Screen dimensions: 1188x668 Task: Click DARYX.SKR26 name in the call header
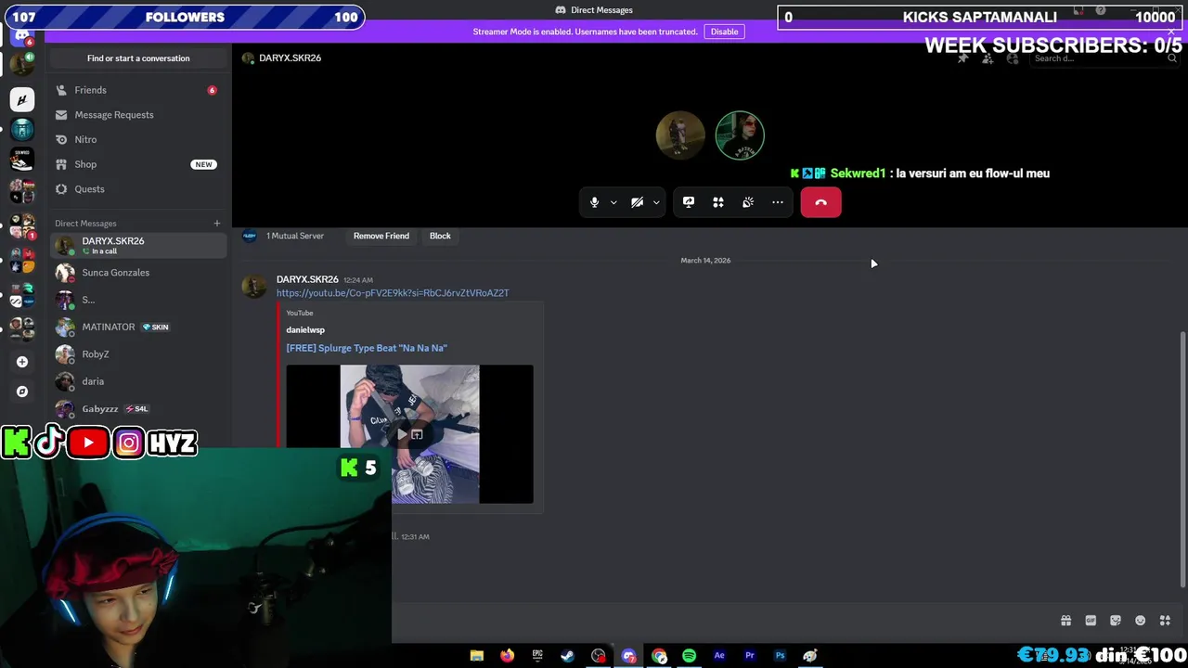(x=290, y=58)
